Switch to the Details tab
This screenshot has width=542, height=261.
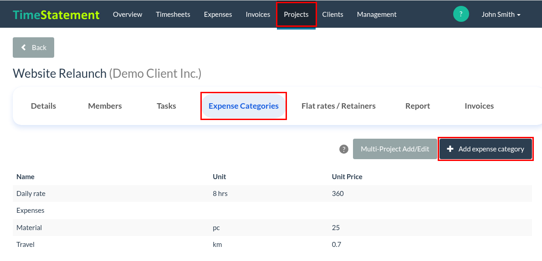click(x=44, y=106)
